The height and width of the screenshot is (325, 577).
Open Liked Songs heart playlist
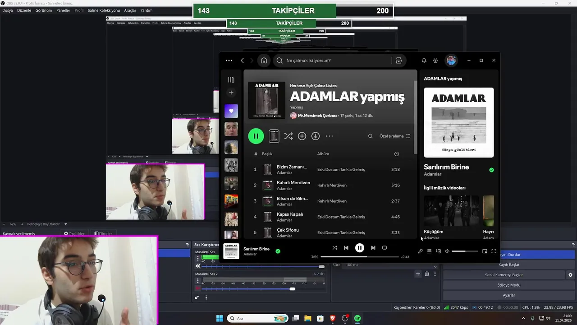click(231, 111)
